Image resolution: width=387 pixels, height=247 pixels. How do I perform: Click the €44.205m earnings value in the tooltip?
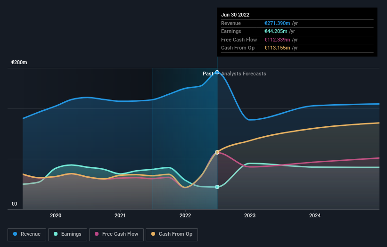(276, 31)
